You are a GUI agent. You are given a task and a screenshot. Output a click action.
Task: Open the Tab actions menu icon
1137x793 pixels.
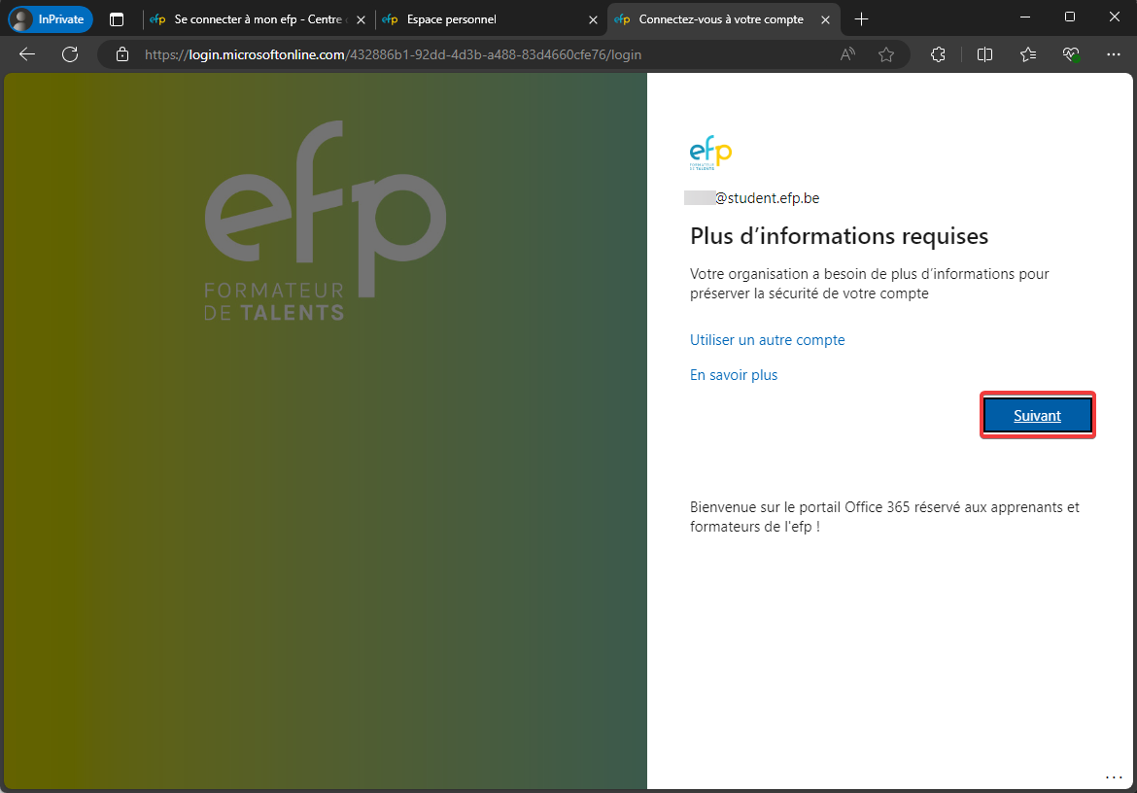117,19
